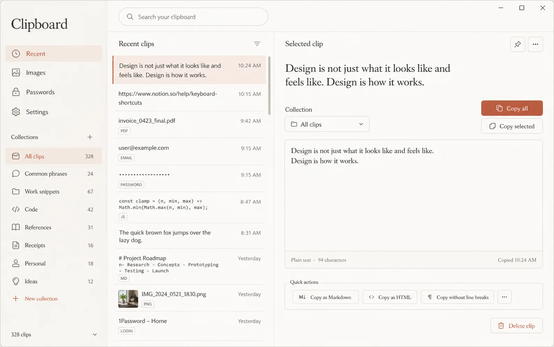Open more options for the selected clip
The width and height of the screenshot is (554, 347).
535,44
